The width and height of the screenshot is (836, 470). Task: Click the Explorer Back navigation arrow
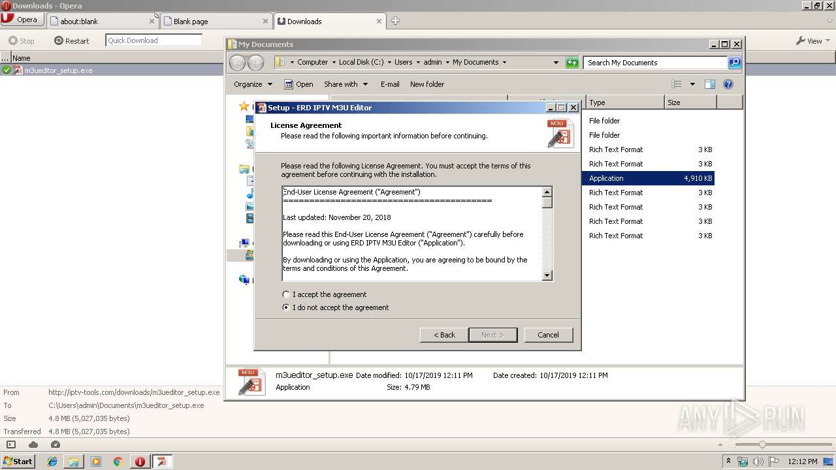pos(237,63)
